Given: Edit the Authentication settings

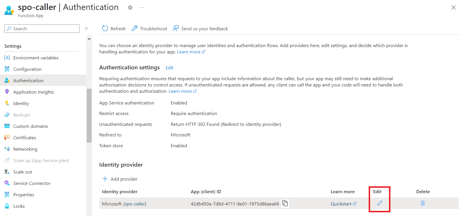Looking at the screenshot, I should [169, 68].
